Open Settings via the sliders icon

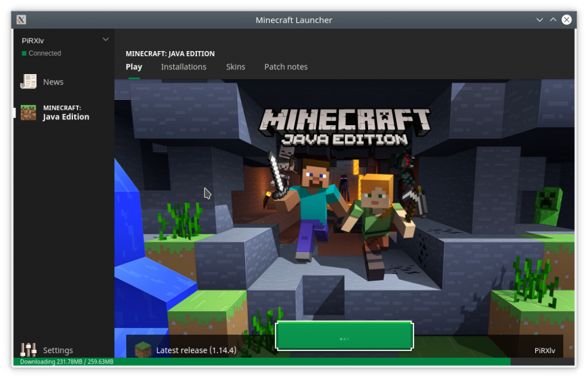tap(29, 350)
